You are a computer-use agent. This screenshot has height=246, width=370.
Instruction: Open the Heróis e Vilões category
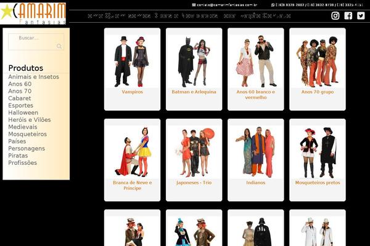point(30,120)
